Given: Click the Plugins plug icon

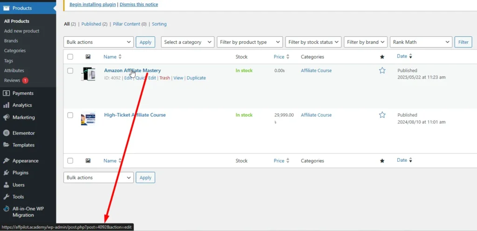Looking at the screenshot, I should [x=6, y=172].
